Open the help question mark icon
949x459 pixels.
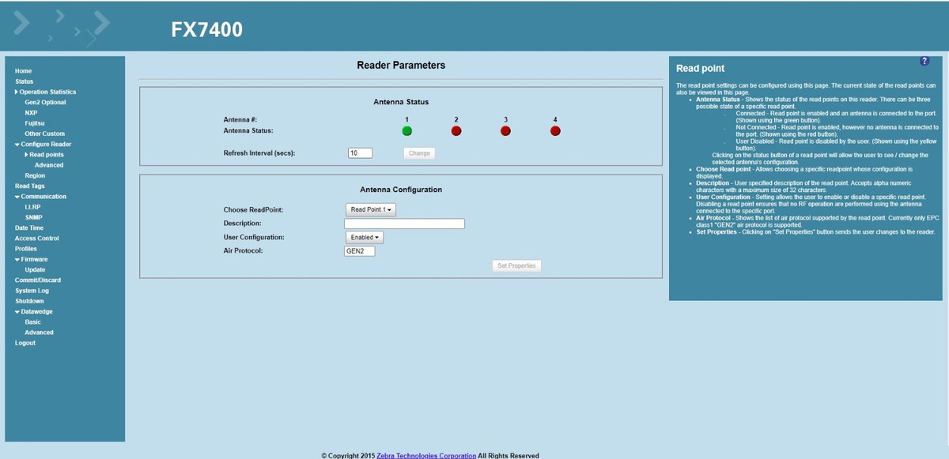click(924, 62)
